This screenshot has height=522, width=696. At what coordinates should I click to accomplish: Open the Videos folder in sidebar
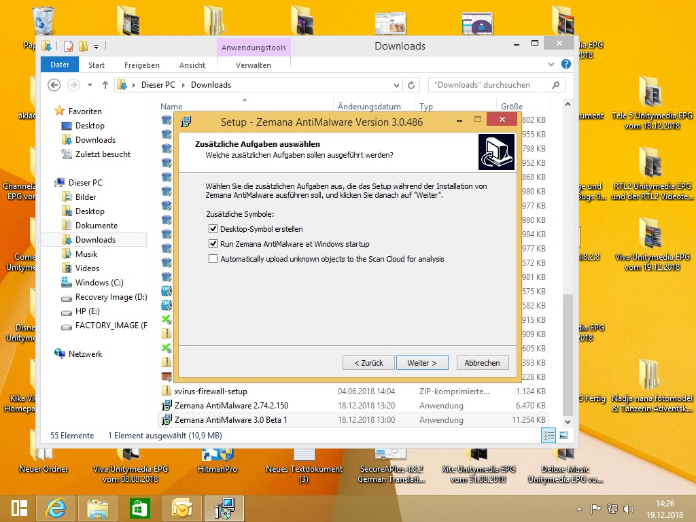coord(87,268)
